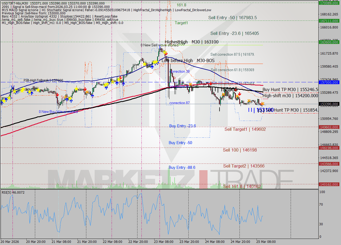Select the red sell arrow near the 153966 label
341x245 pixels.
236,90
